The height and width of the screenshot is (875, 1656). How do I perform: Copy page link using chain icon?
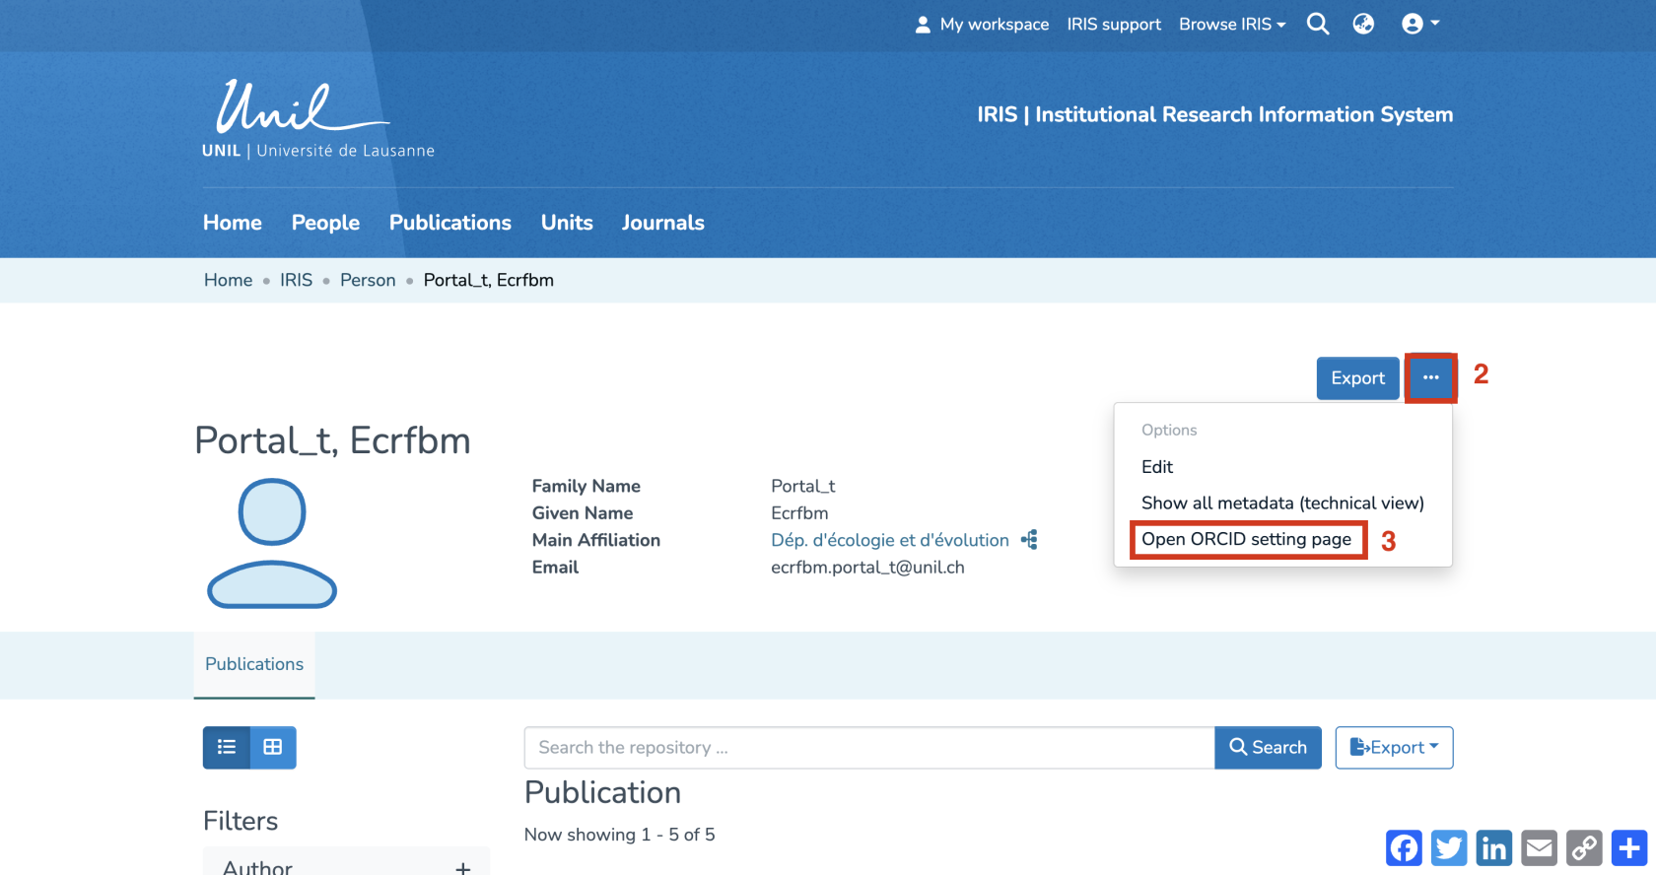click(x=1585, y=847)
